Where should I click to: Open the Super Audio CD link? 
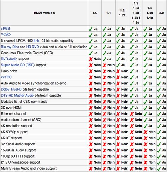pos(13,65)
